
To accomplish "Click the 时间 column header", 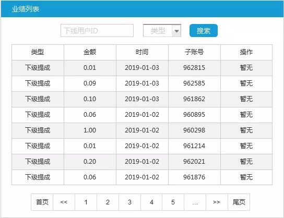I will (x=142, y=52).
